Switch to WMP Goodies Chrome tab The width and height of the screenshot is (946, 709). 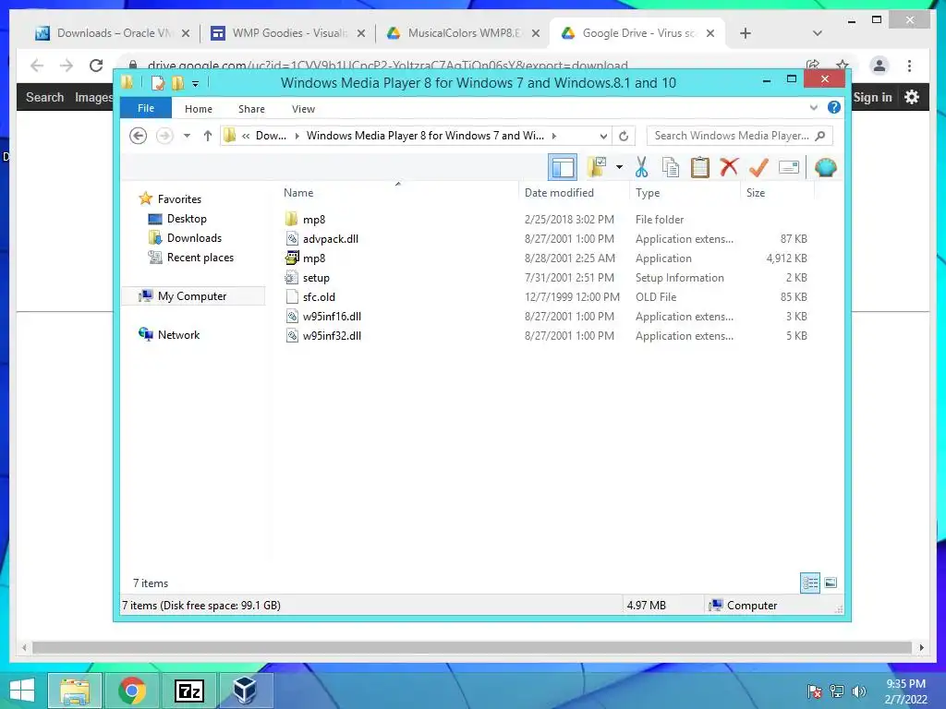click(x=288, y=33)
